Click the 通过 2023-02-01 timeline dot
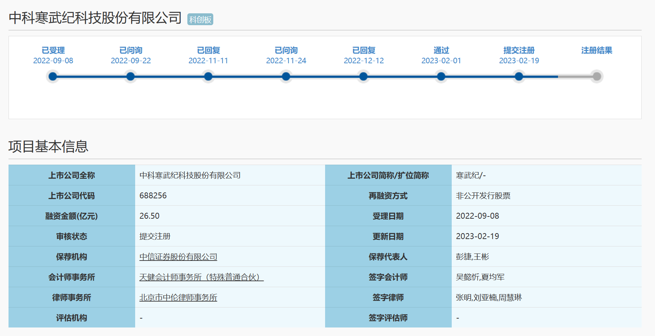Screen dimensions: 655x336 [441, 76]
